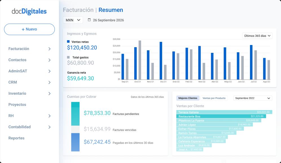This screenshot has height=163, width=281.
Task: Expand the Contabilidad chevron arrow
Action: pos(49,127)
